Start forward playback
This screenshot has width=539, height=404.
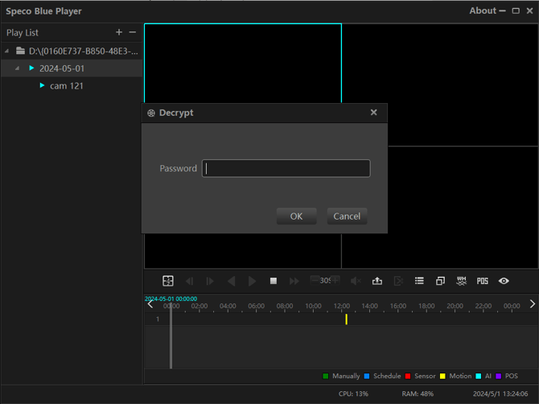point(252,281)
